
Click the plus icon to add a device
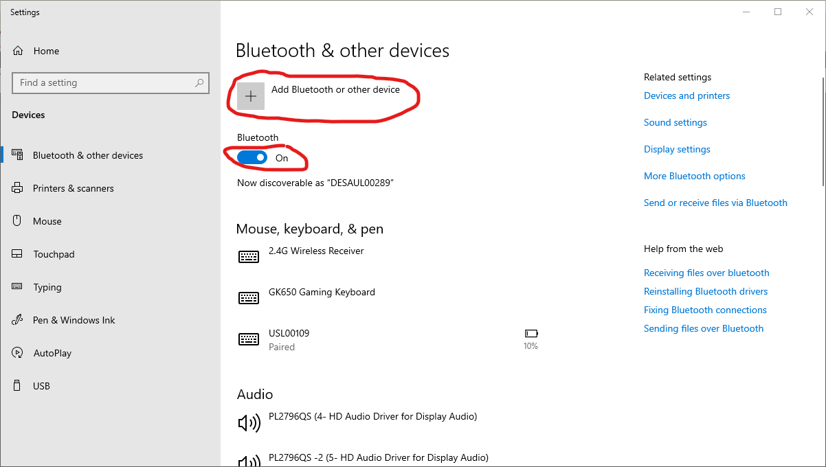tap(251, 96)
